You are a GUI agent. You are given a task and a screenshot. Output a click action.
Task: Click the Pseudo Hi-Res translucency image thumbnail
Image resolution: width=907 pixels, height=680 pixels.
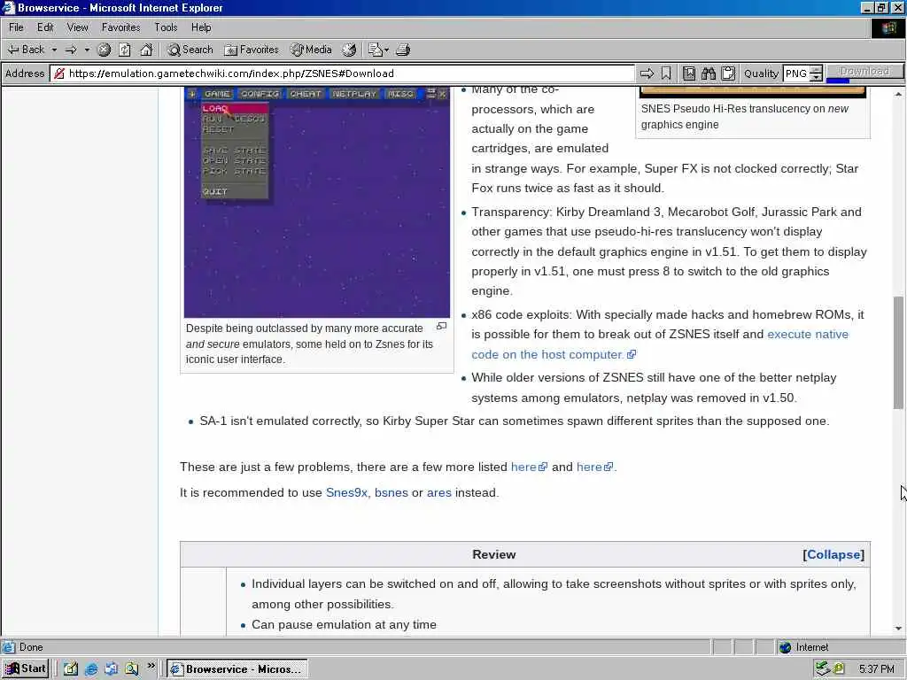tap(753, 92)
